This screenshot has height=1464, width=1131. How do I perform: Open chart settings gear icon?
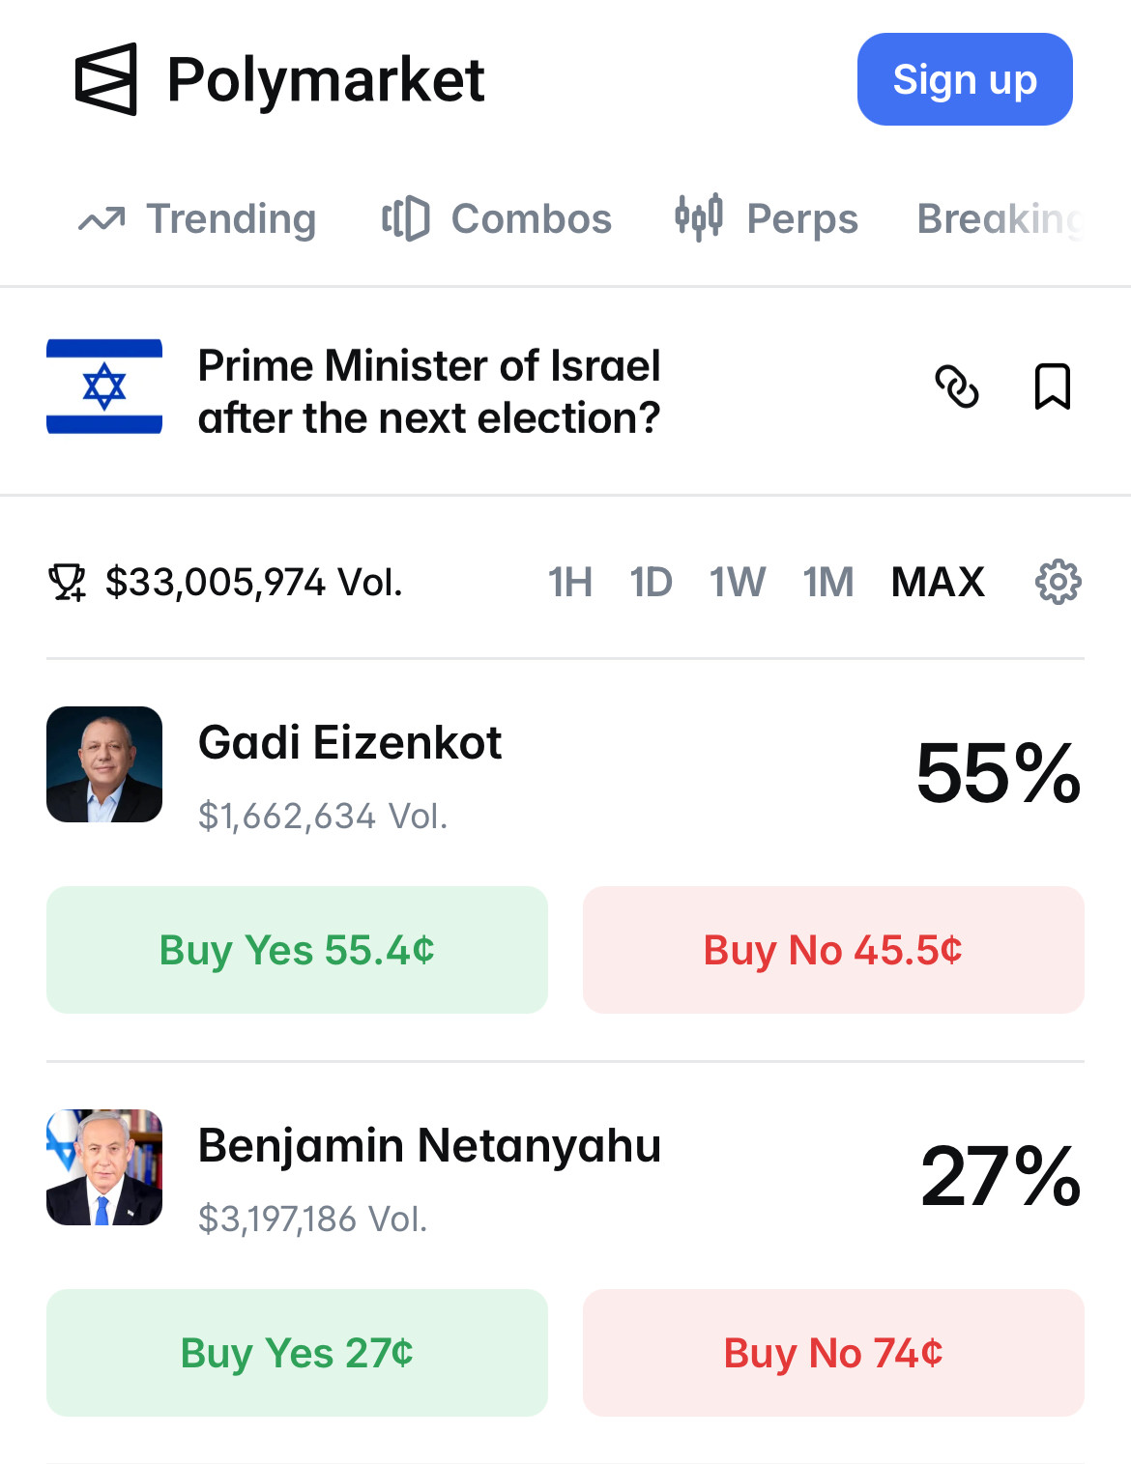tap(1058, 582)
